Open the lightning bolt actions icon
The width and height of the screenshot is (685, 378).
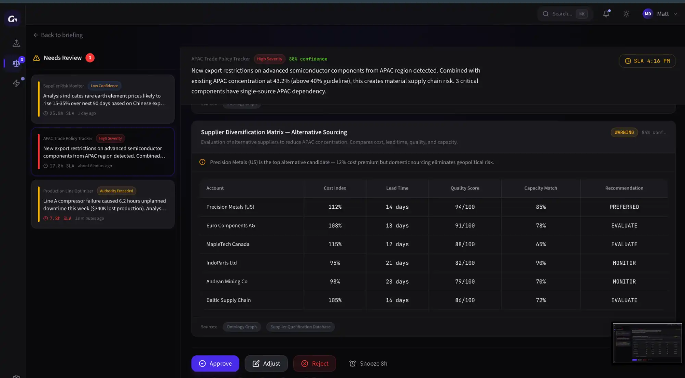click(16, 83)
